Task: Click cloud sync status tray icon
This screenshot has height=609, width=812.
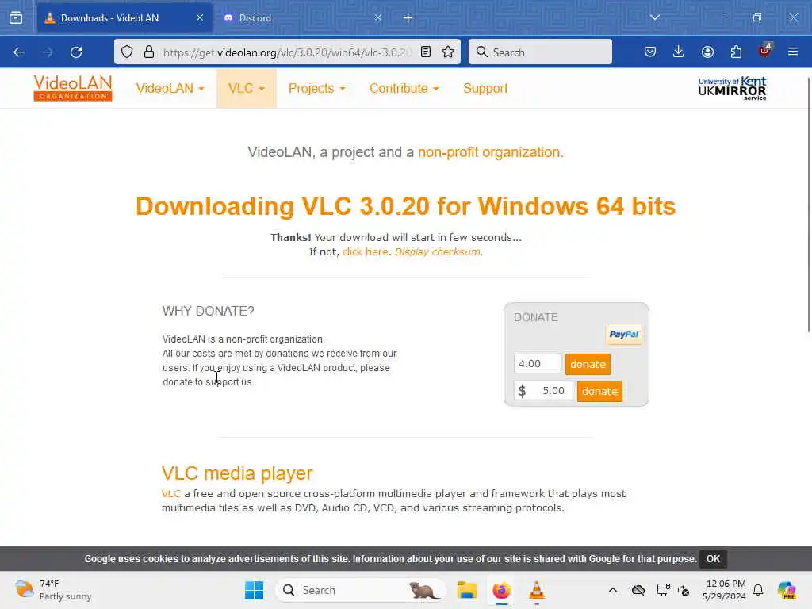Action: pyautogui.click(x=638, y=590)
